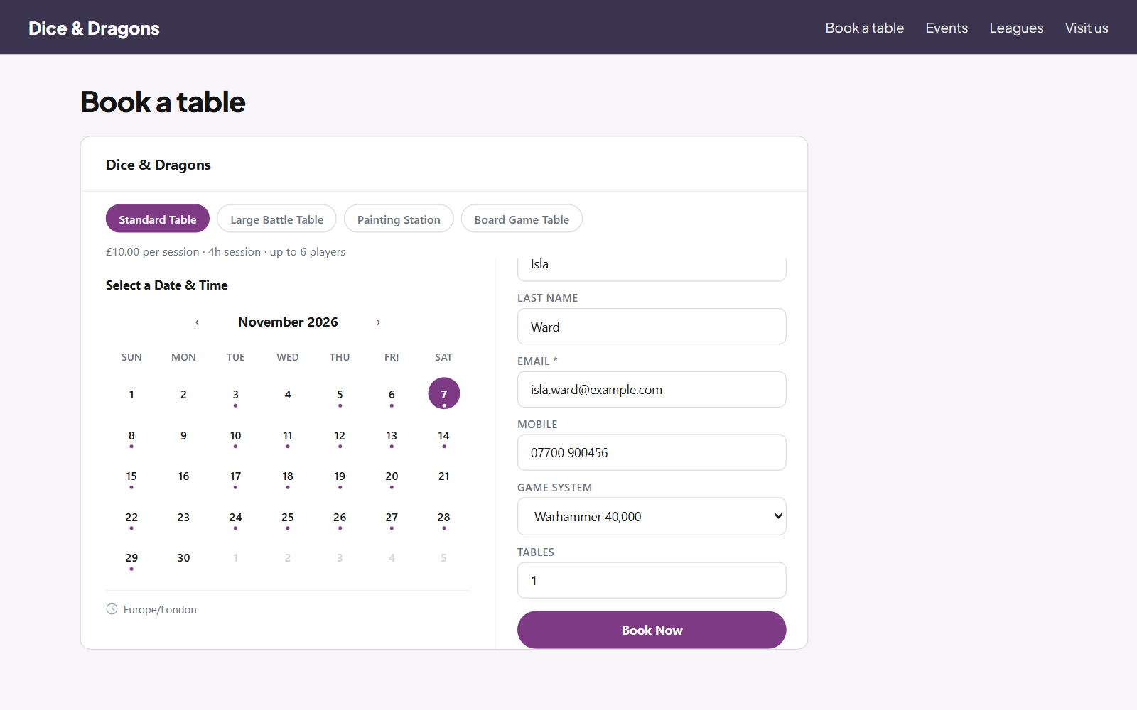Choose the Painting Station option

(399, 219)
